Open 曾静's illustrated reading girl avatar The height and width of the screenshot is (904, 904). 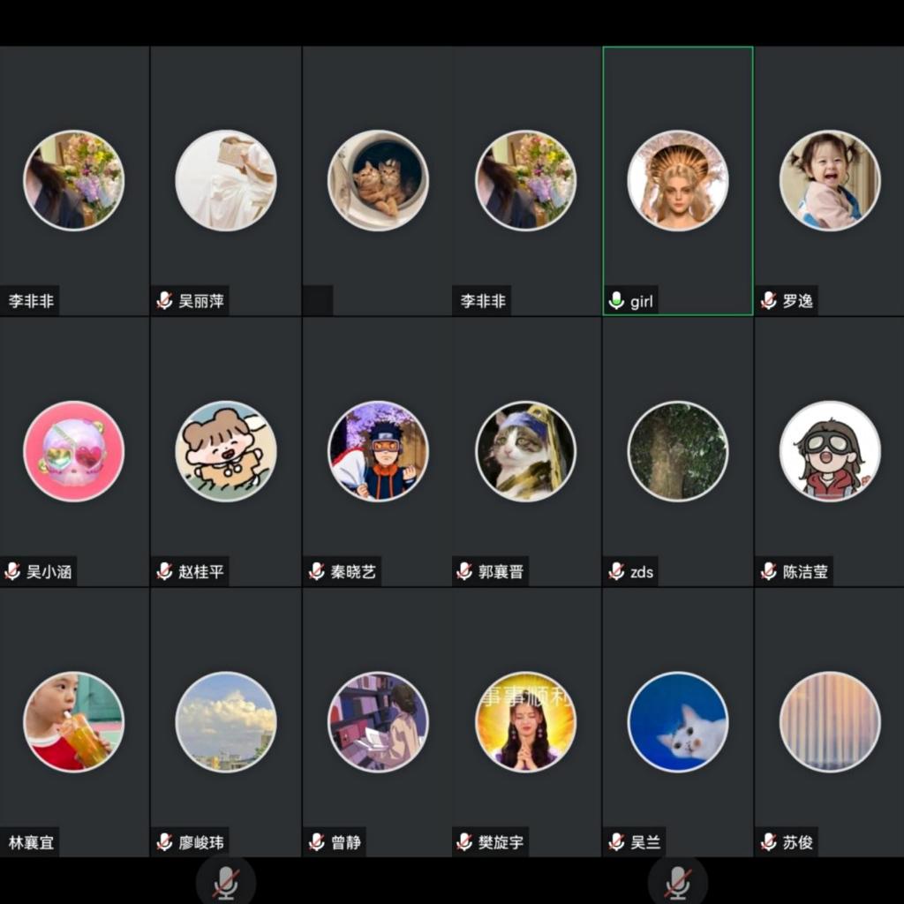(378, 722)
